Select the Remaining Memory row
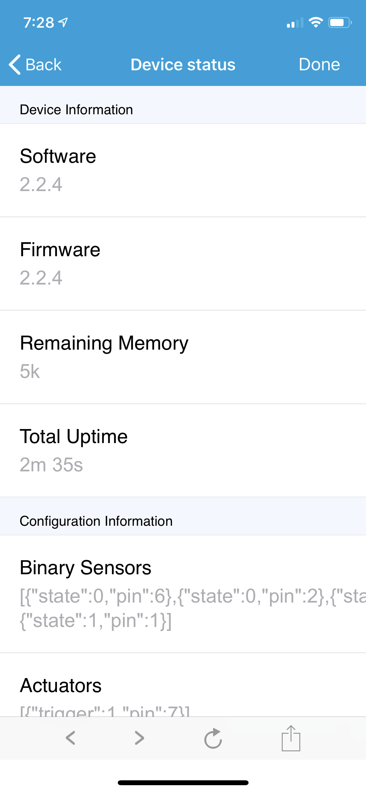This screenshot has height=793, width=366. (x=183, y=356)
